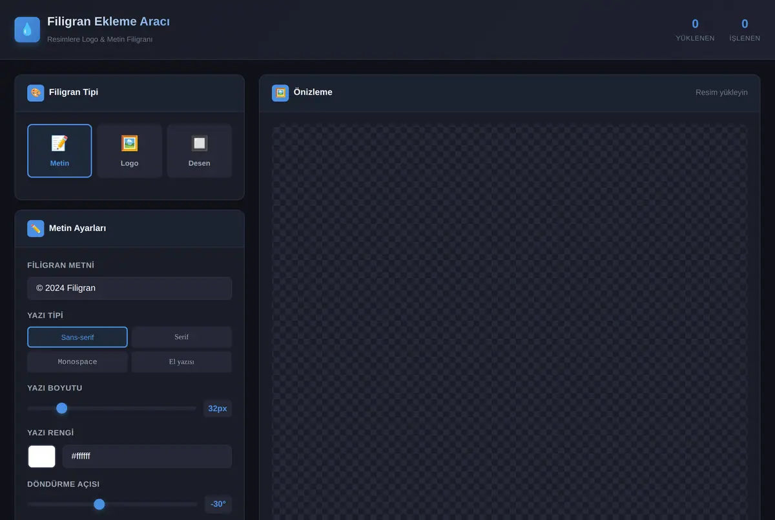775x520 pixels.
Task: Click the #ffffff hex color field
Action: pyautogui.click(x=147, y=456)
